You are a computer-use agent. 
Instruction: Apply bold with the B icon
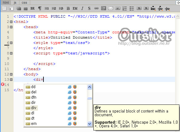pos(68,8)
